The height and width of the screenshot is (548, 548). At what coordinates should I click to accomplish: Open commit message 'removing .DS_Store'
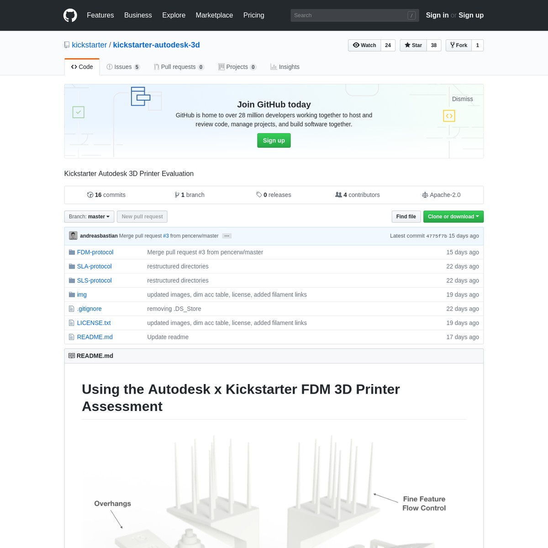174,309
